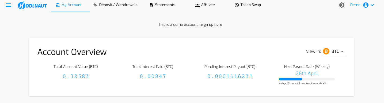This screenshot has height=103, width=384.
Task: Click the Demo user avatar icon
Action: point(366,5)
